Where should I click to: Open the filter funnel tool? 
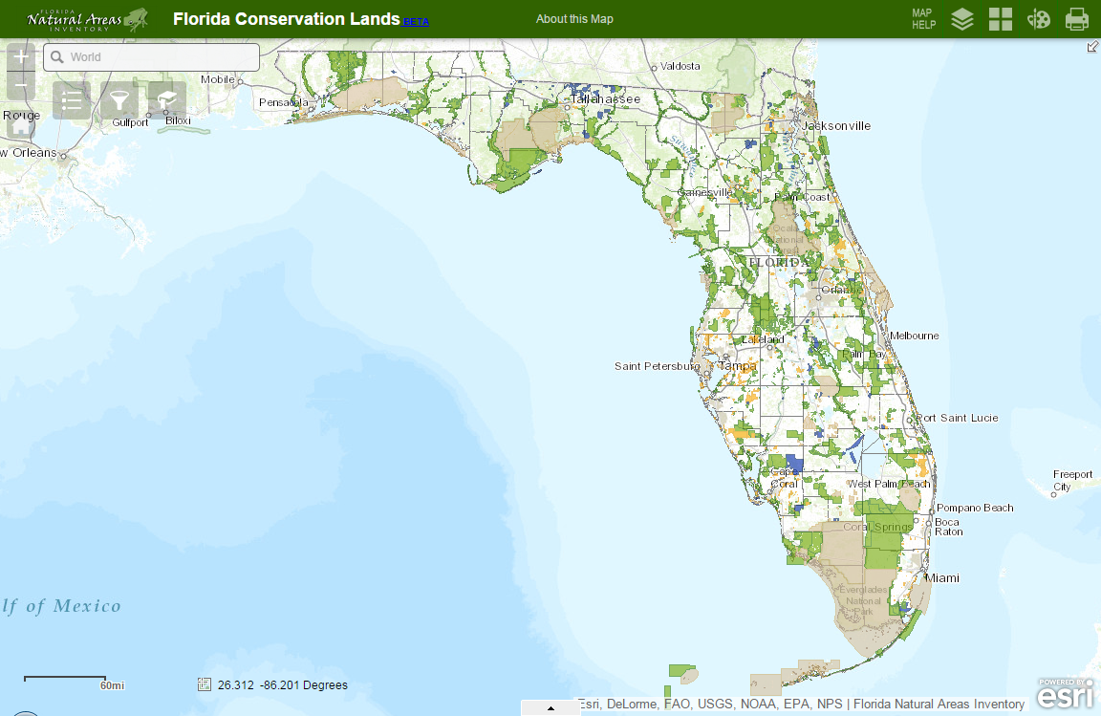pos(119,98)
